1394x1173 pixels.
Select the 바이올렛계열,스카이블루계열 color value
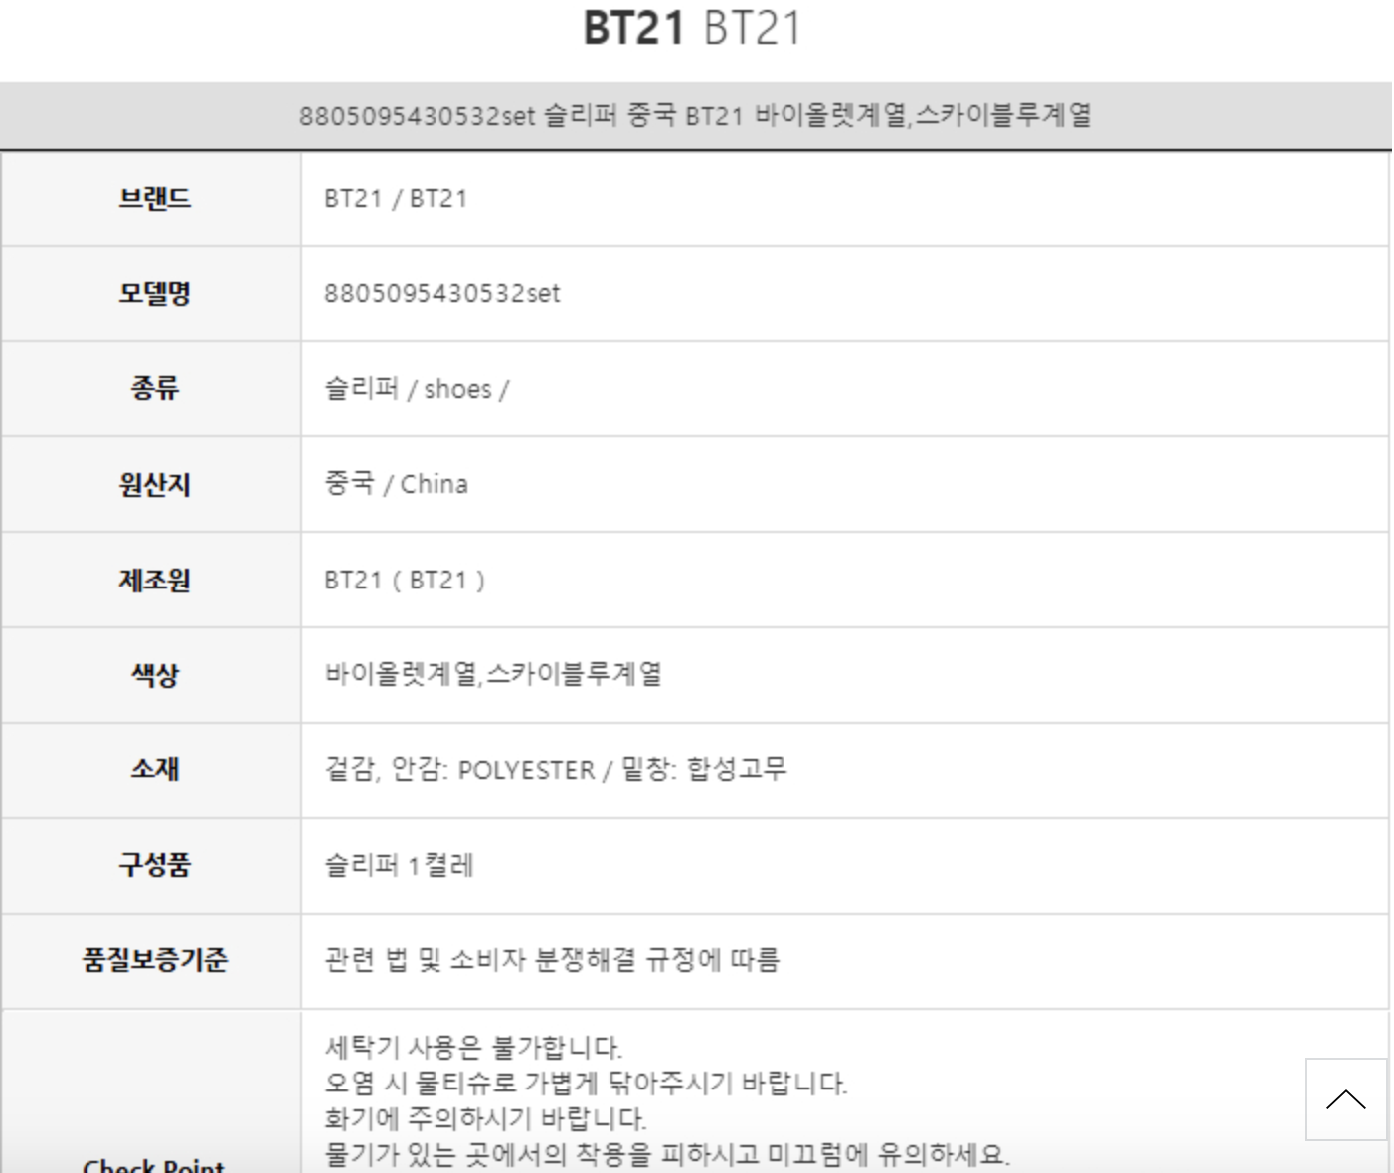tap(493, 674)
